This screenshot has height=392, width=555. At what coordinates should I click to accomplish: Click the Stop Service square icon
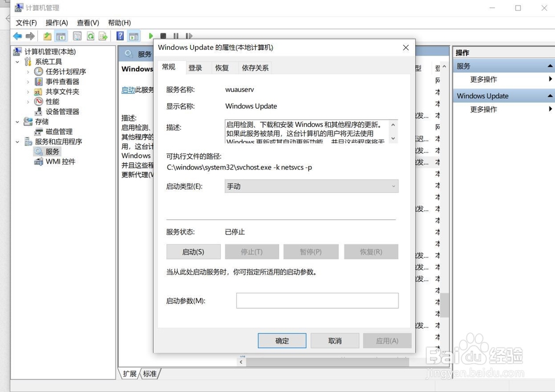[x=163, y=36]
